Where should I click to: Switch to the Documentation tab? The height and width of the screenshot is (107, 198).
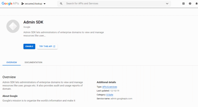[33, 62]
